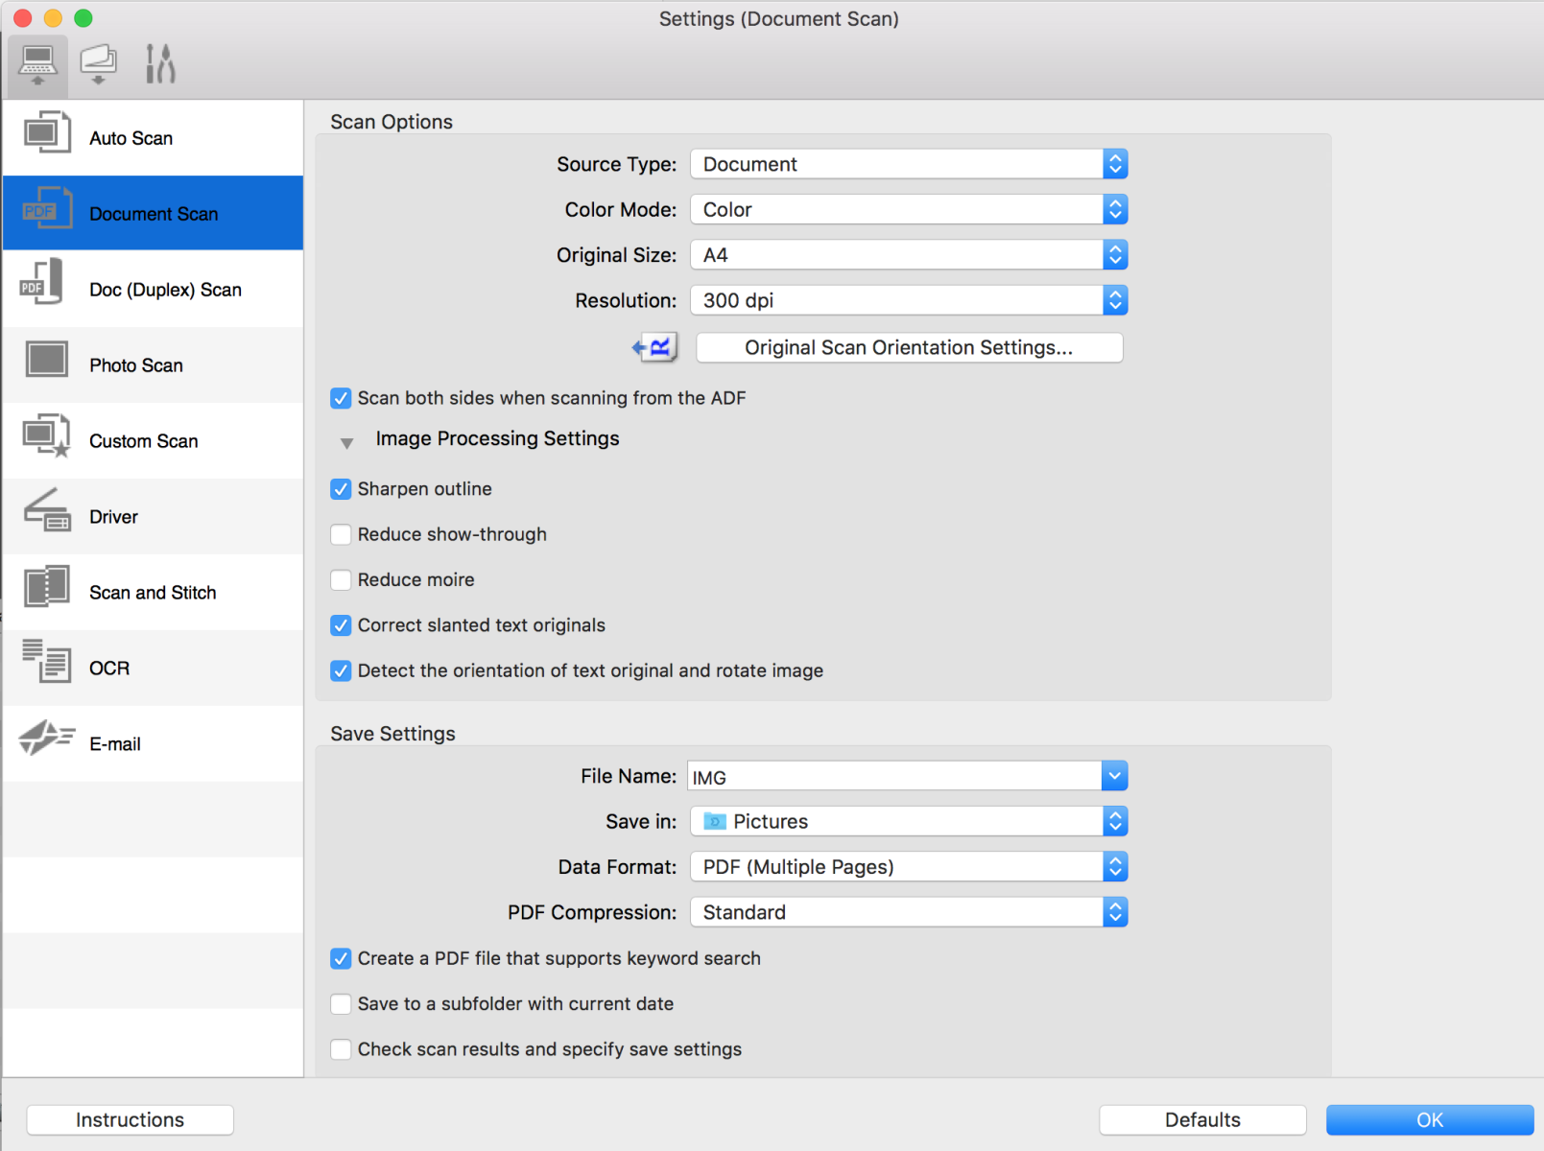Uncheck Correct slanted text originals
The image size is (1544, 1151).
[x=341, y=625]
